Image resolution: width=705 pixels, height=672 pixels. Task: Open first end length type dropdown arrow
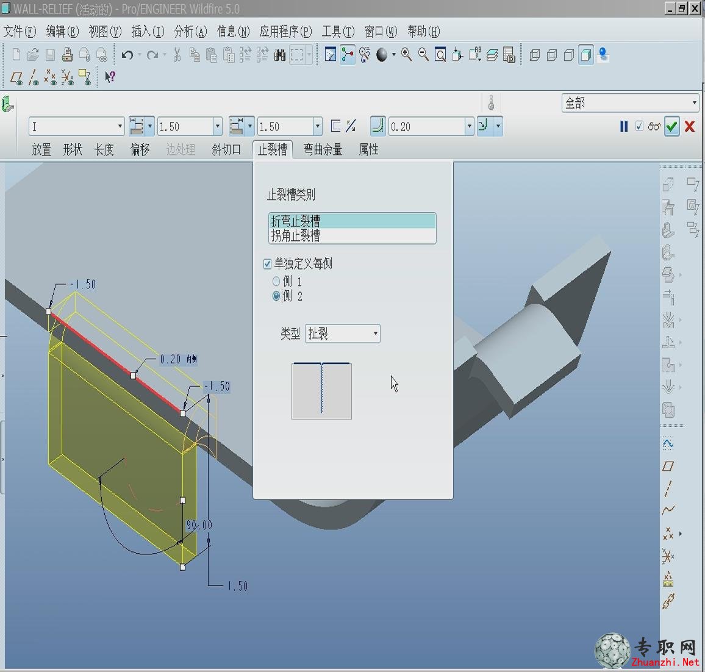click(x=150, y=126)
